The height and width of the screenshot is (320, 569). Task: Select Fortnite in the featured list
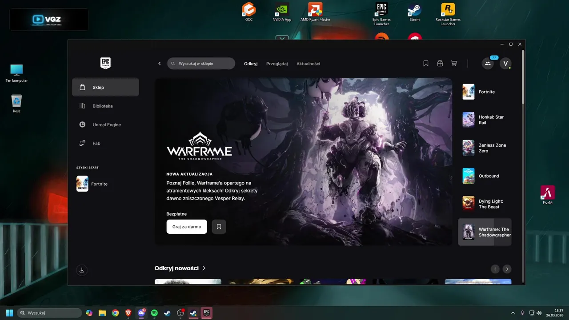(x=485, y=92)
